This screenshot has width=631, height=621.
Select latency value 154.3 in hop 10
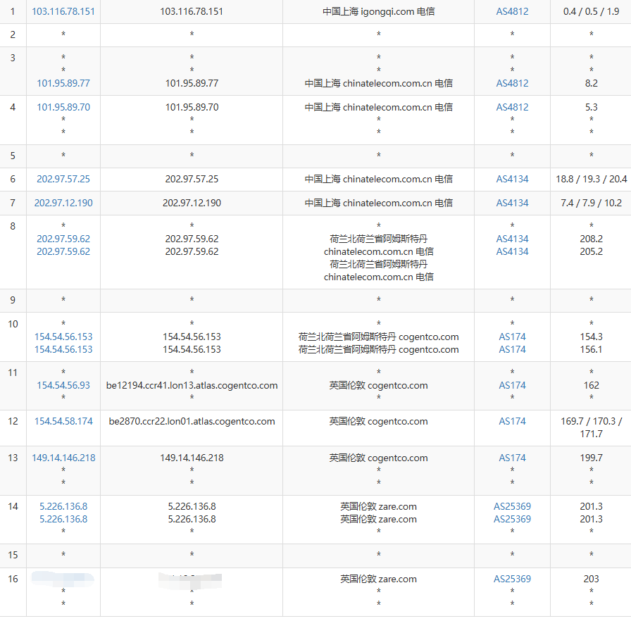[x=591, y=337]
